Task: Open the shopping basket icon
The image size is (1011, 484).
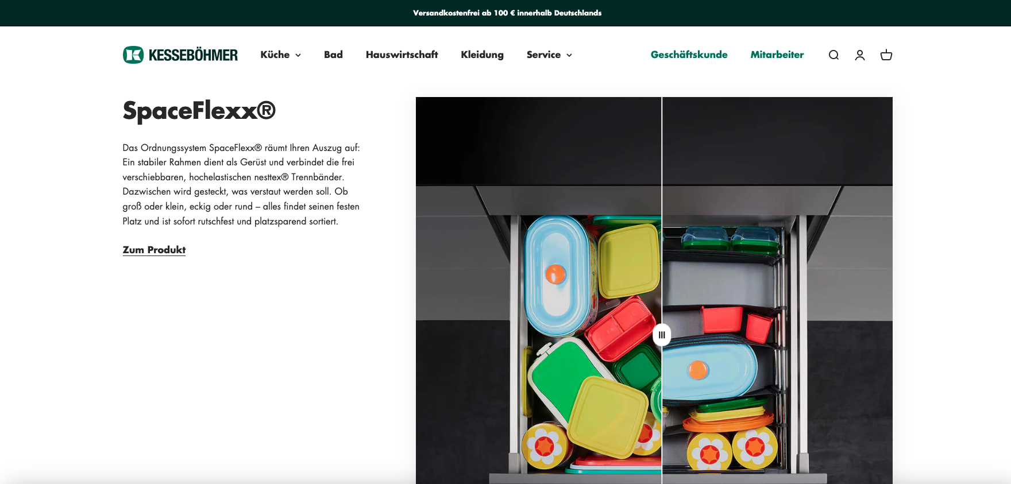Action: [x=886, y=55]
